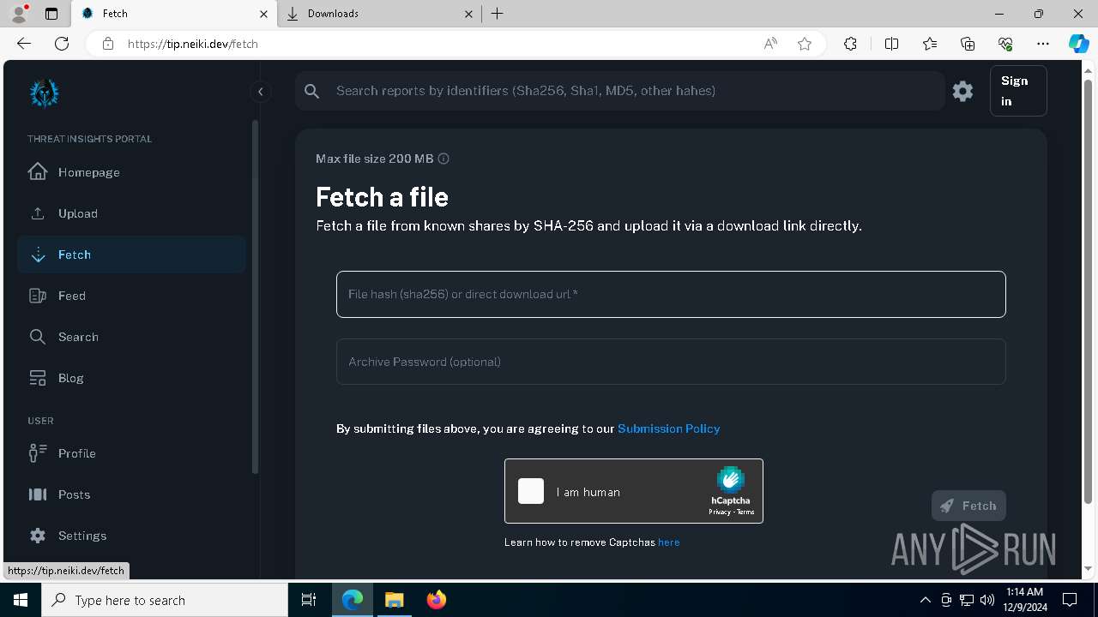Launch Firefox from the taskbar
The width and height of the screenshot is (1098, 617).
[x=437, y=600]
